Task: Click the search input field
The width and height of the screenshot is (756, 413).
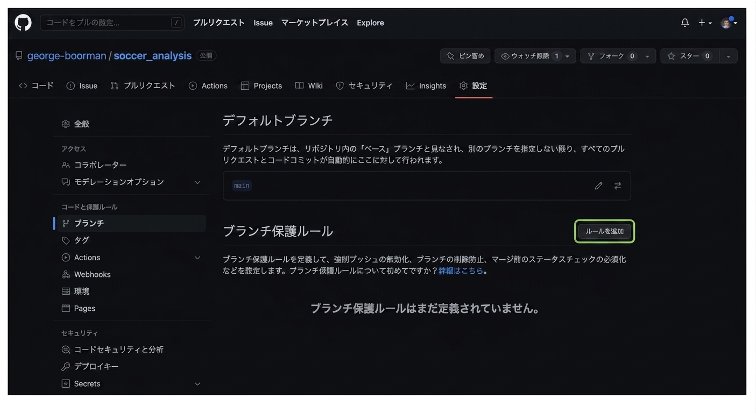Action: [x=112, y=23]
